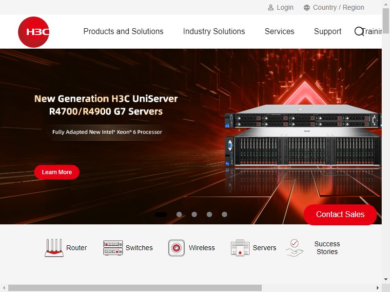Image resolution: width=390 pixels, height=292 pixels.
Task: Open the Success Stories text link
Action: [327, 248]
